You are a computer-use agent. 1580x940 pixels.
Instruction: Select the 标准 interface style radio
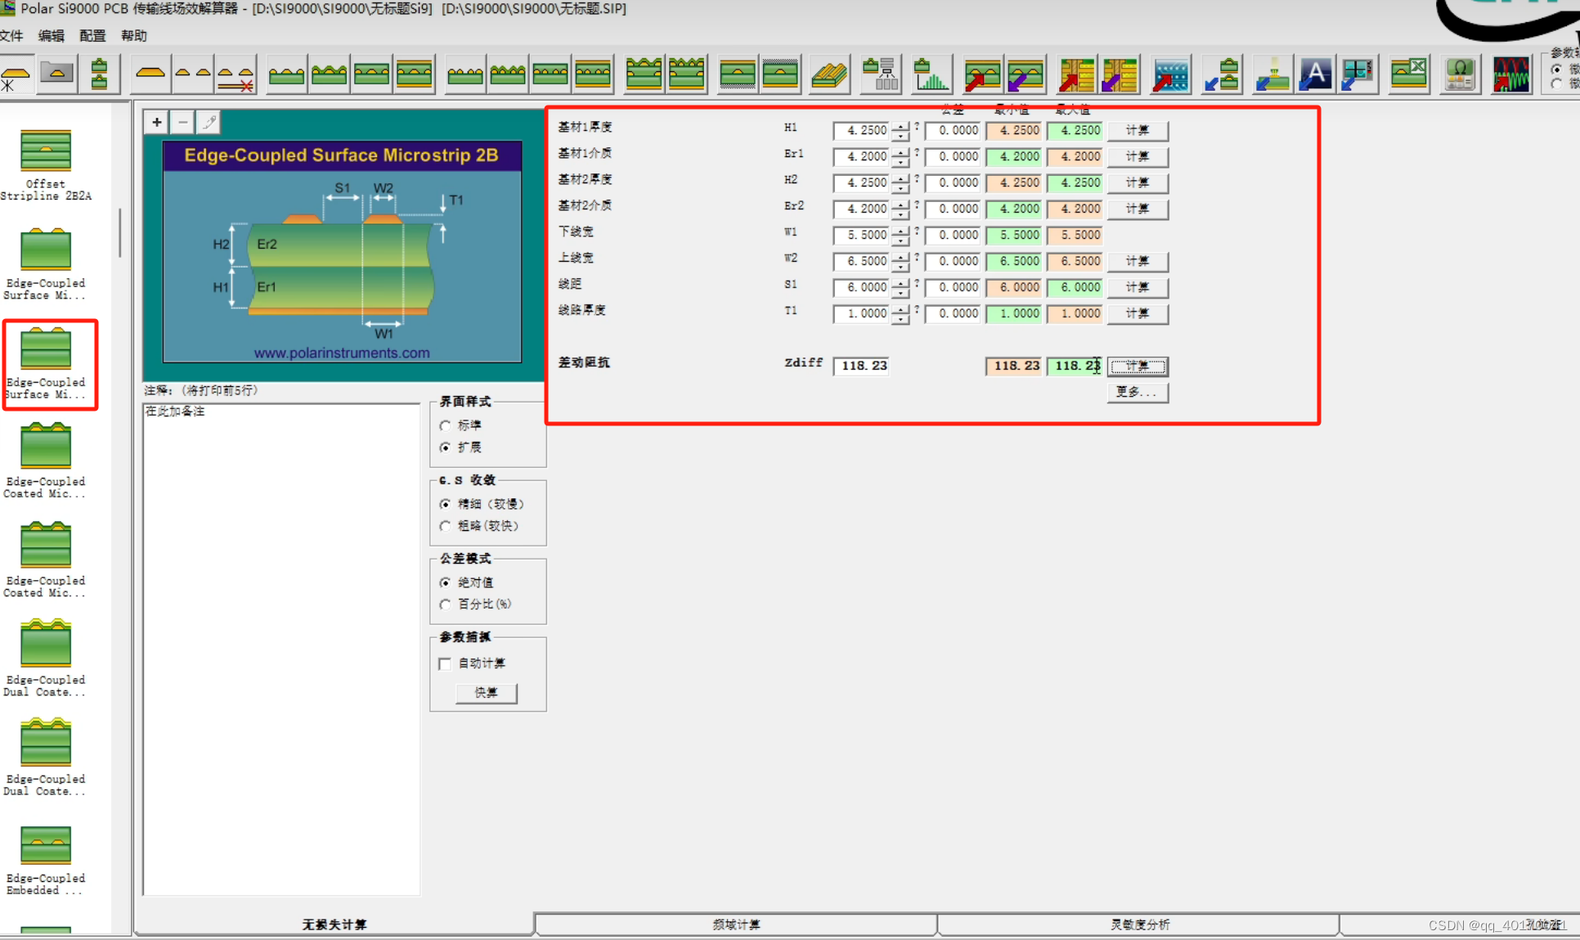[x=446, y=425]
